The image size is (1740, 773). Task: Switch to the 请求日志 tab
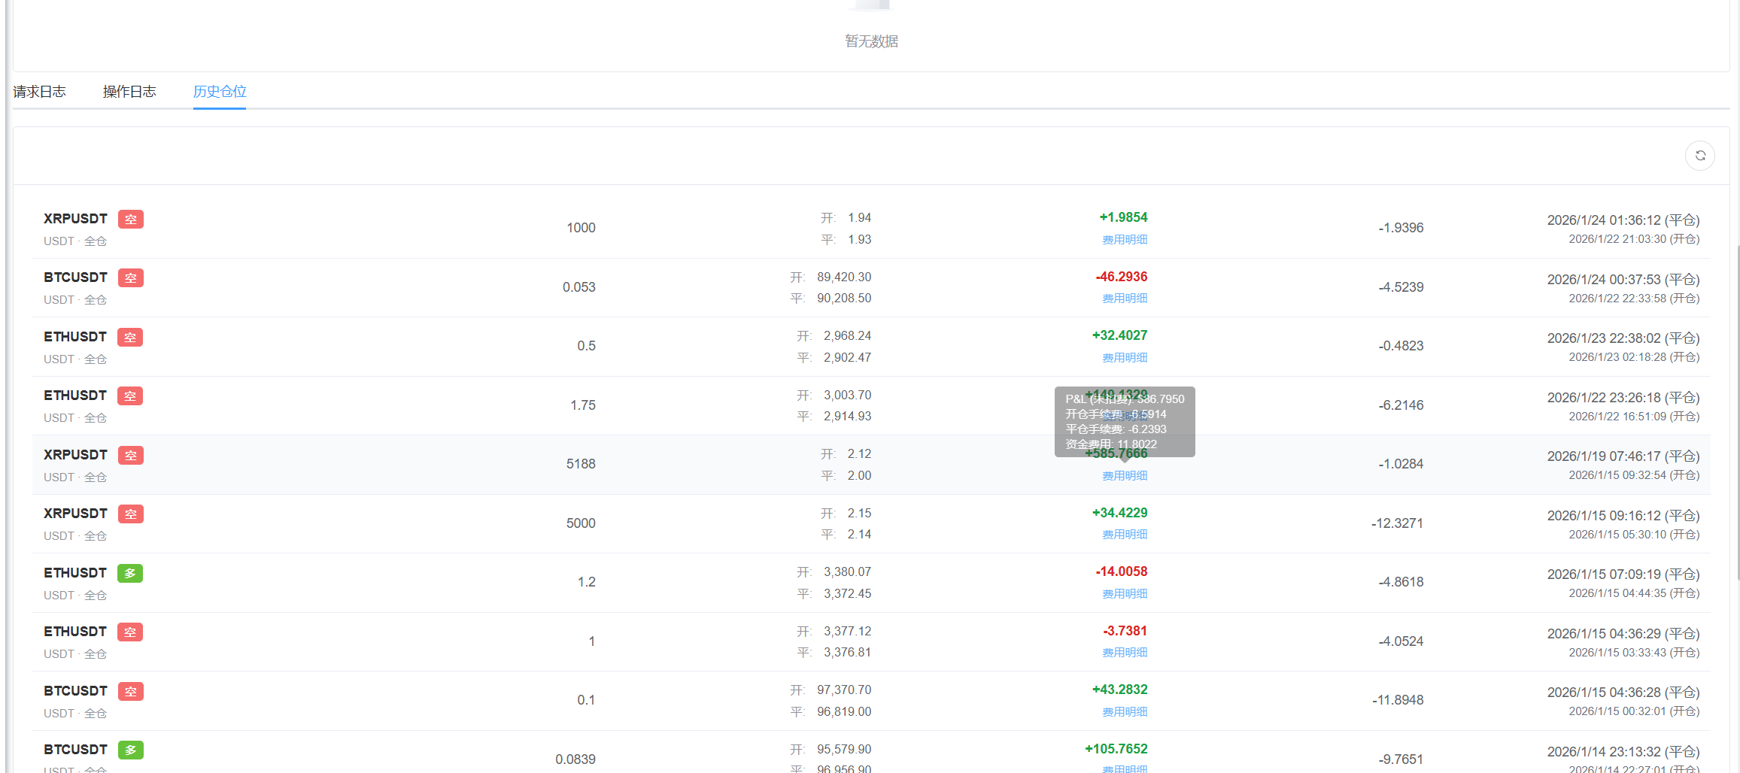(x=39, y=92)
